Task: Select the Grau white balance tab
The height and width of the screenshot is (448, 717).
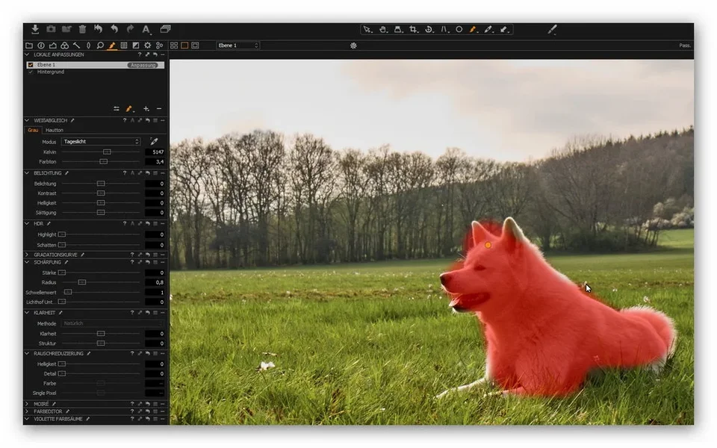Action: tap(33, 130)
